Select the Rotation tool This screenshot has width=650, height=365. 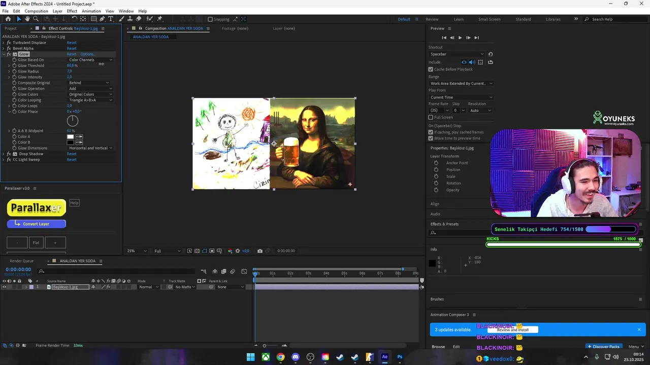(74, 19)
